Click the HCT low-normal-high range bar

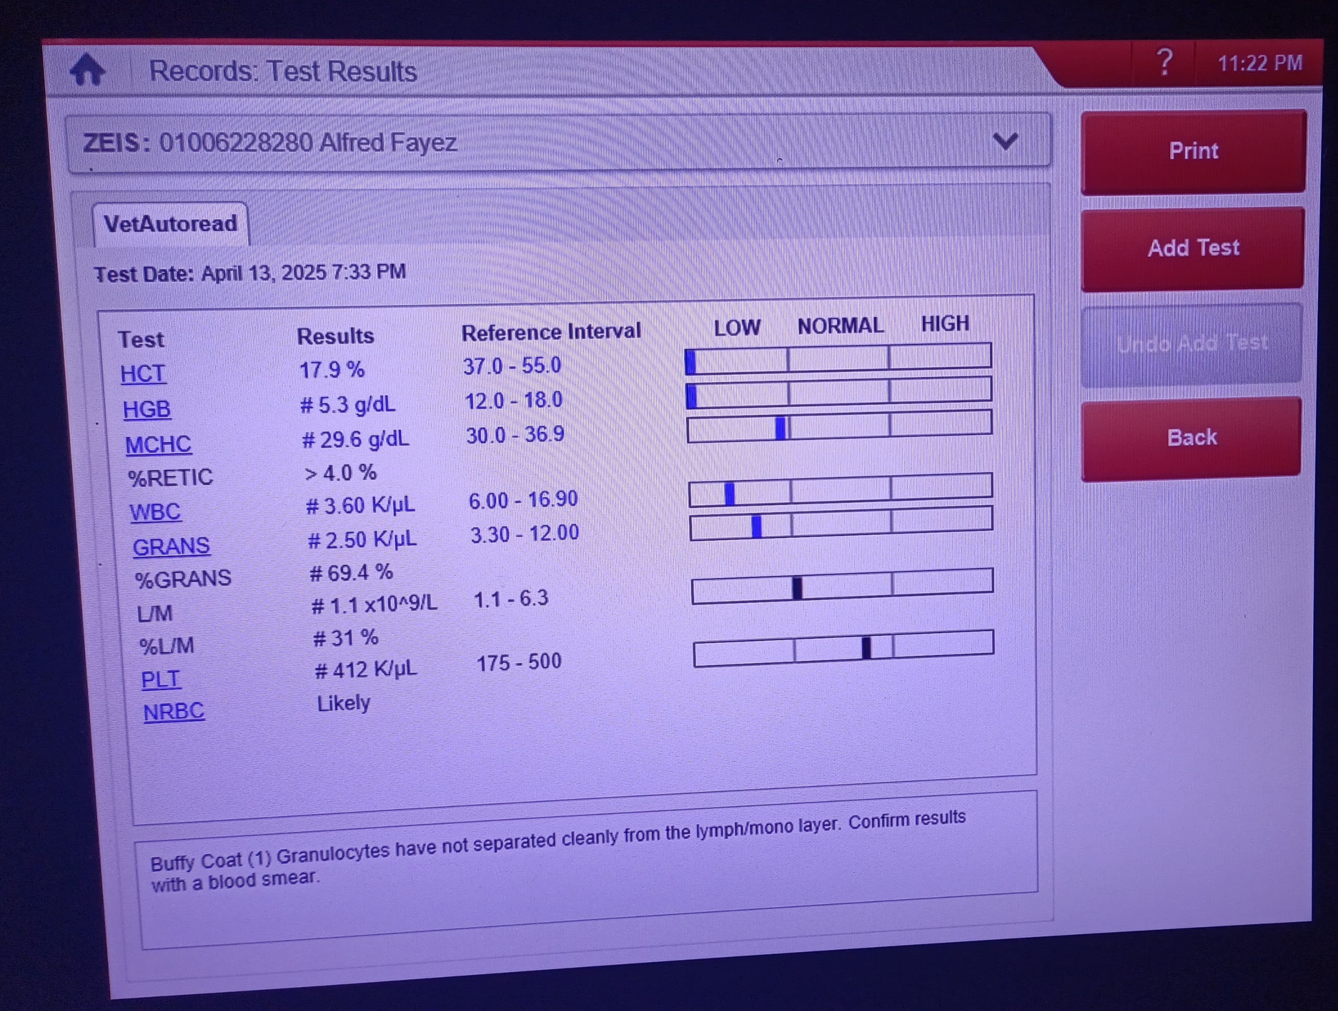838,358
